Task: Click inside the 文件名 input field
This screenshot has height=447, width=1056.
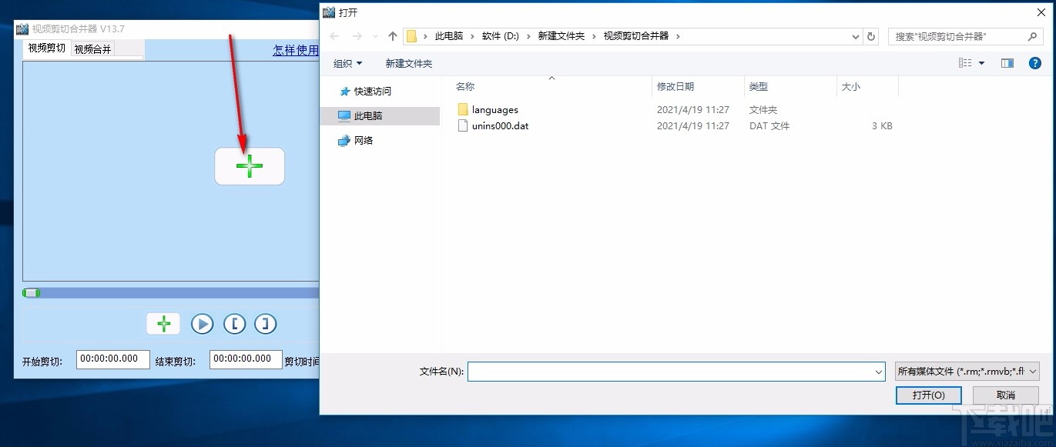Action: click(x=676, y=372)
